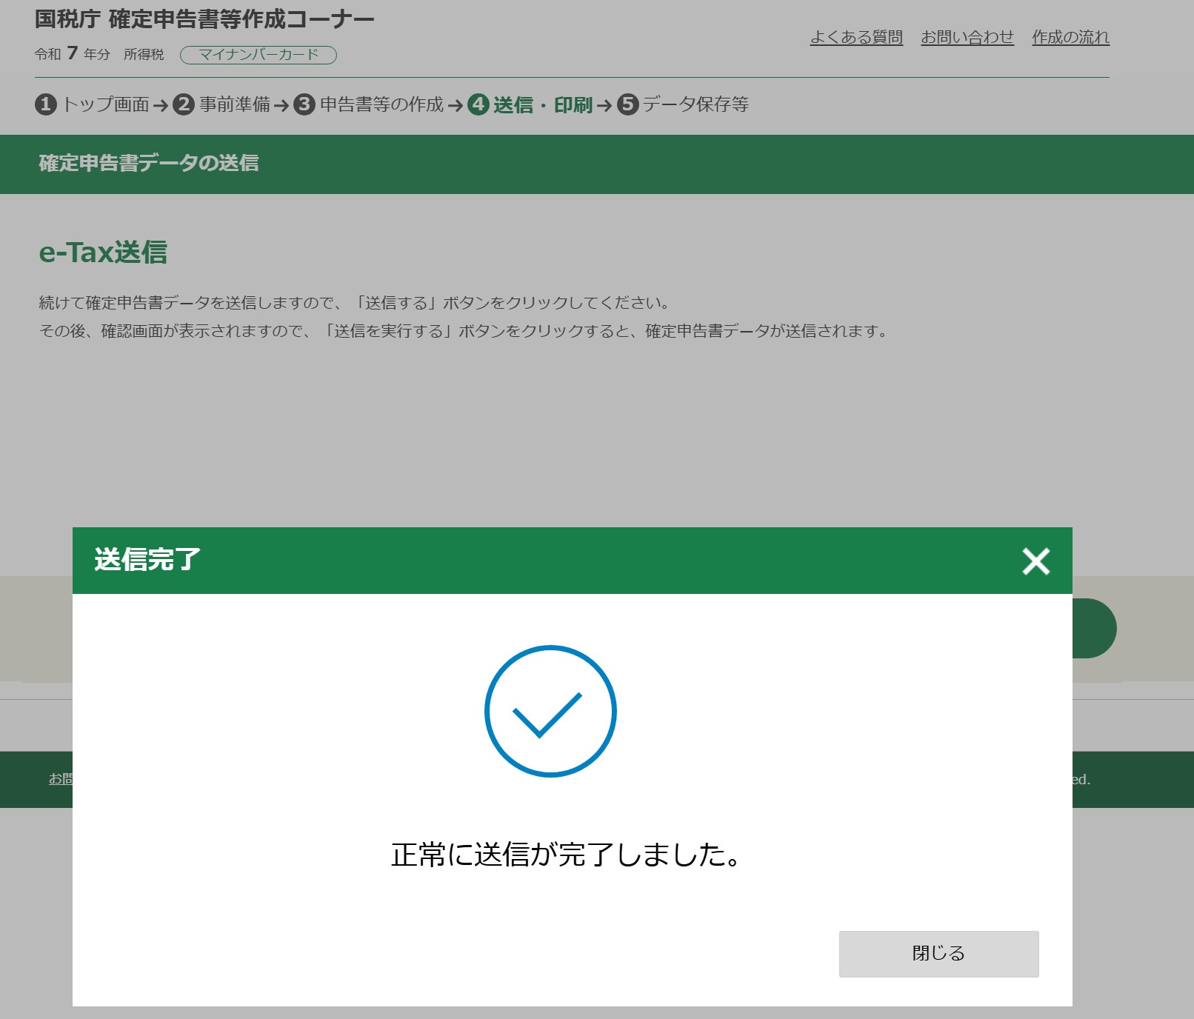Screen dimensions: 1194x1019
Task: Open the よくある質問 link
Action: 856,37
